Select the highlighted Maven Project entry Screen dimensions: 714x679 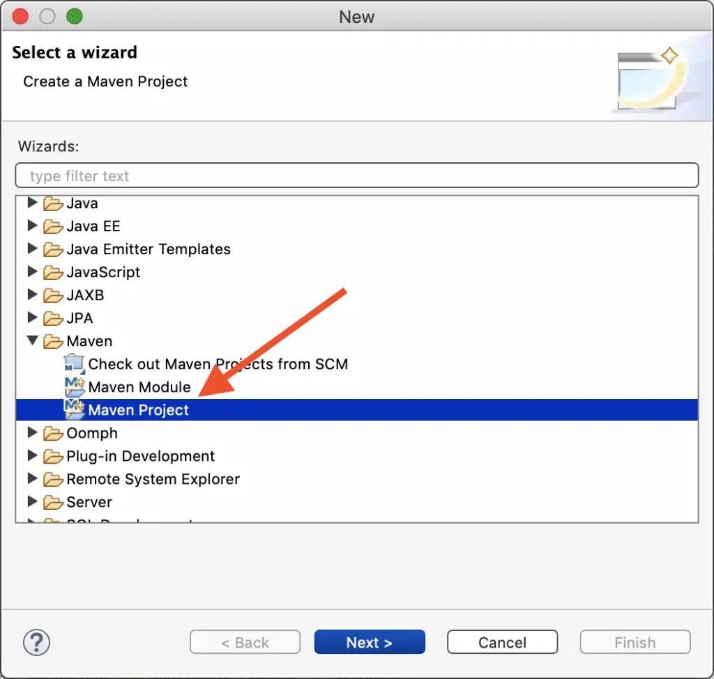click(138, 409)
